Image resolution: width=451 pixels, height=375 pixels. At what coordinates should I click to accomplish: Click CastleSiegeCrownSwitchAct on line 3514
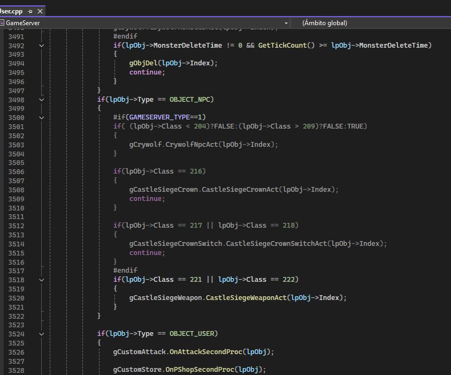coord(277,244)
